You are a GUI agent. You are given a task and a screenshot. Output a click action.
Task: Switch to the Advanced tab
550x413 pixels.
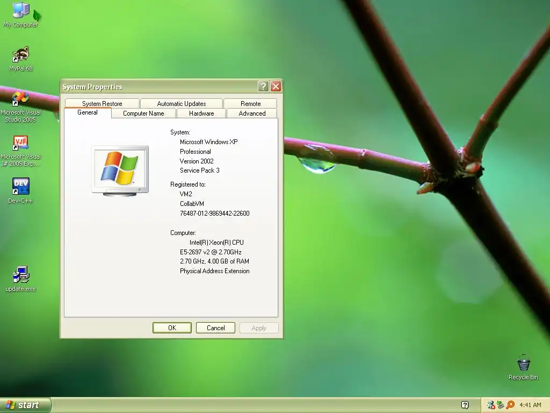pyautogui.click(x=252, y=113)
